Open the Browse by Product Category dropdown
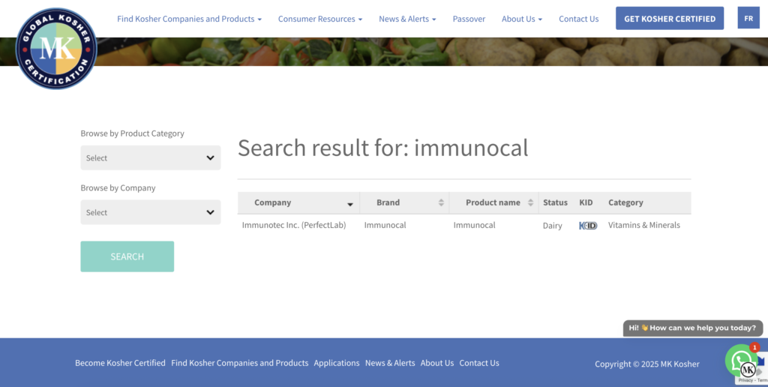 point(150,158)
